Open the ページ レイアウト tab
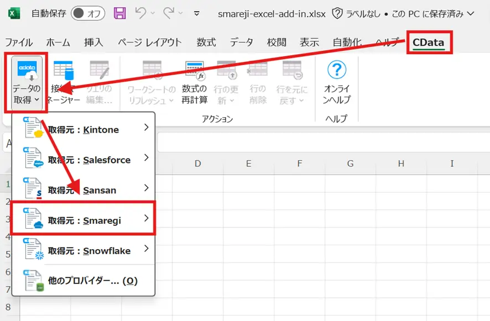 point(150,42)
